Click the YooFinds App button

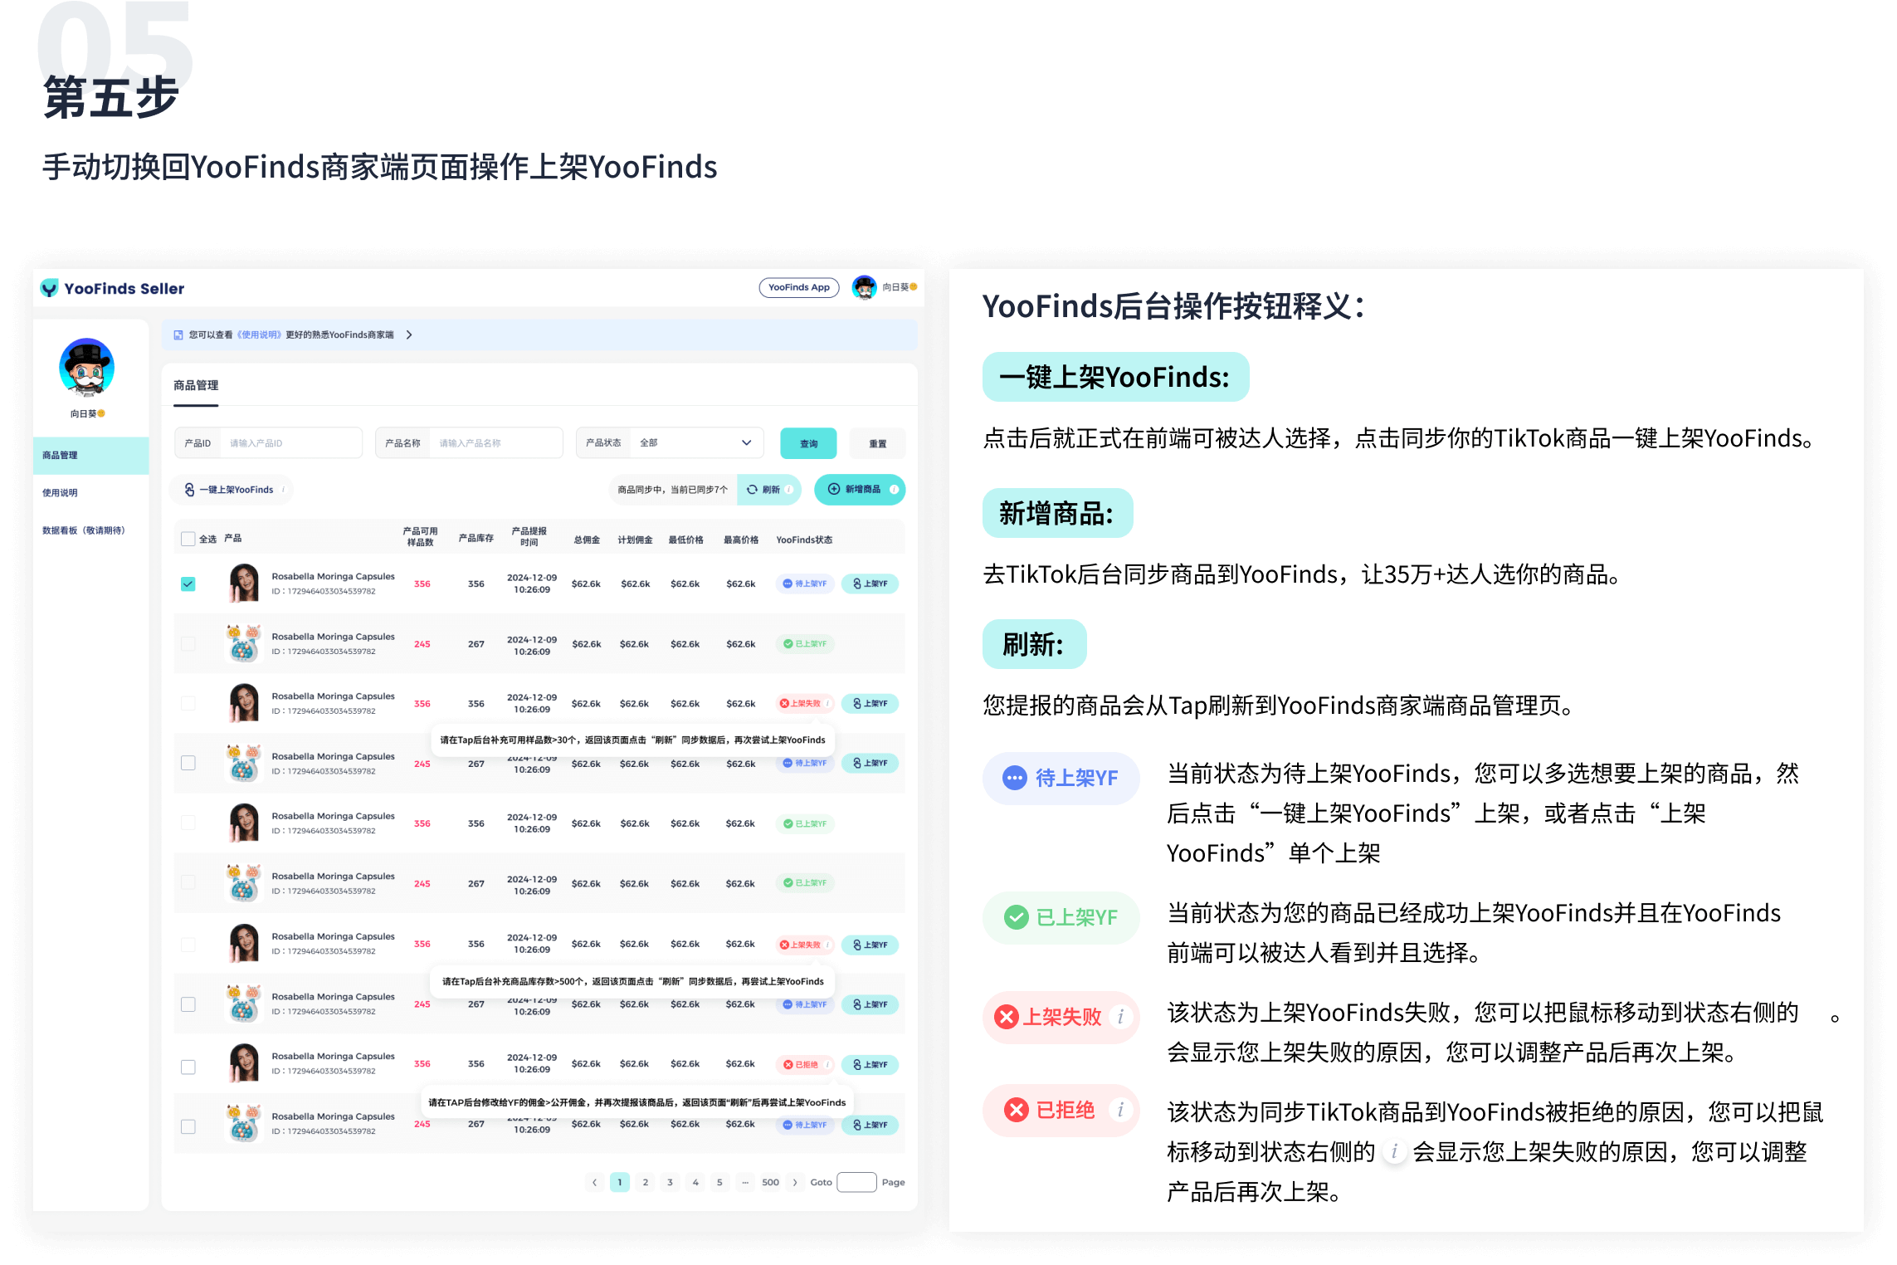[x=798, y=287]
